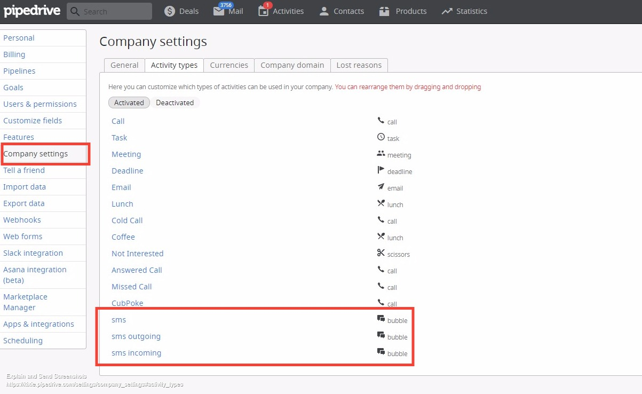Click the search magnifier icon

point(75,11)
